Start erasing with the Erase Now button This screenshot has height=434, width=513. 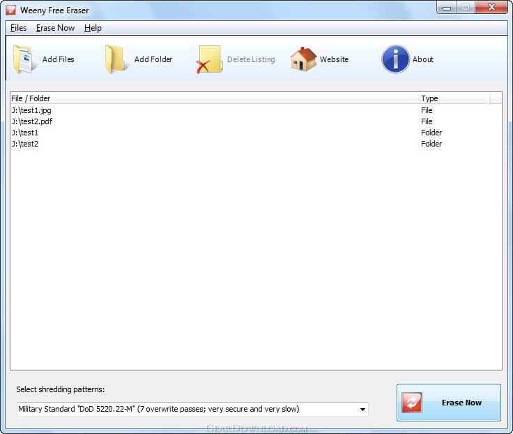[449, 403]
